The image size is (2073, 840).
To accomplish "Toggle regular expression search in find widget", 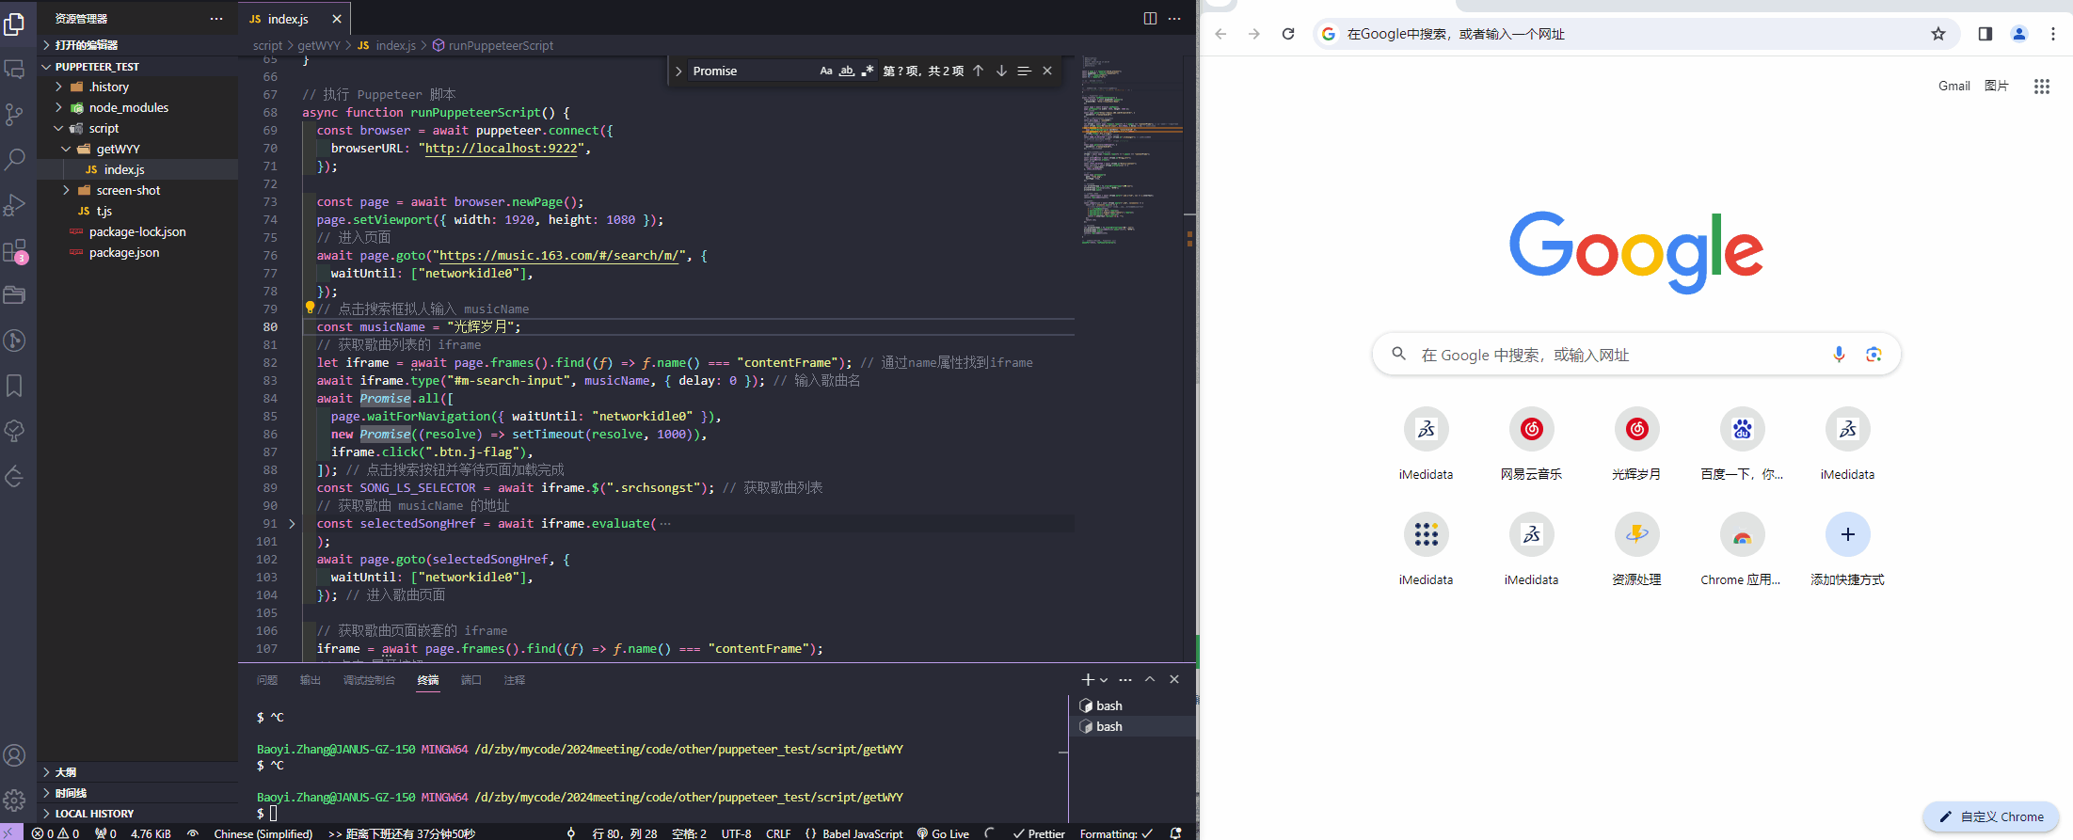I will 868,71.
